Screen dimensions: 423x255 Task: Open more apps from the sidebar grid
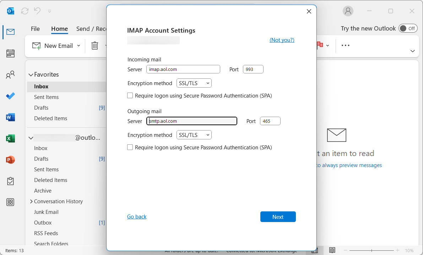(10, 202)
